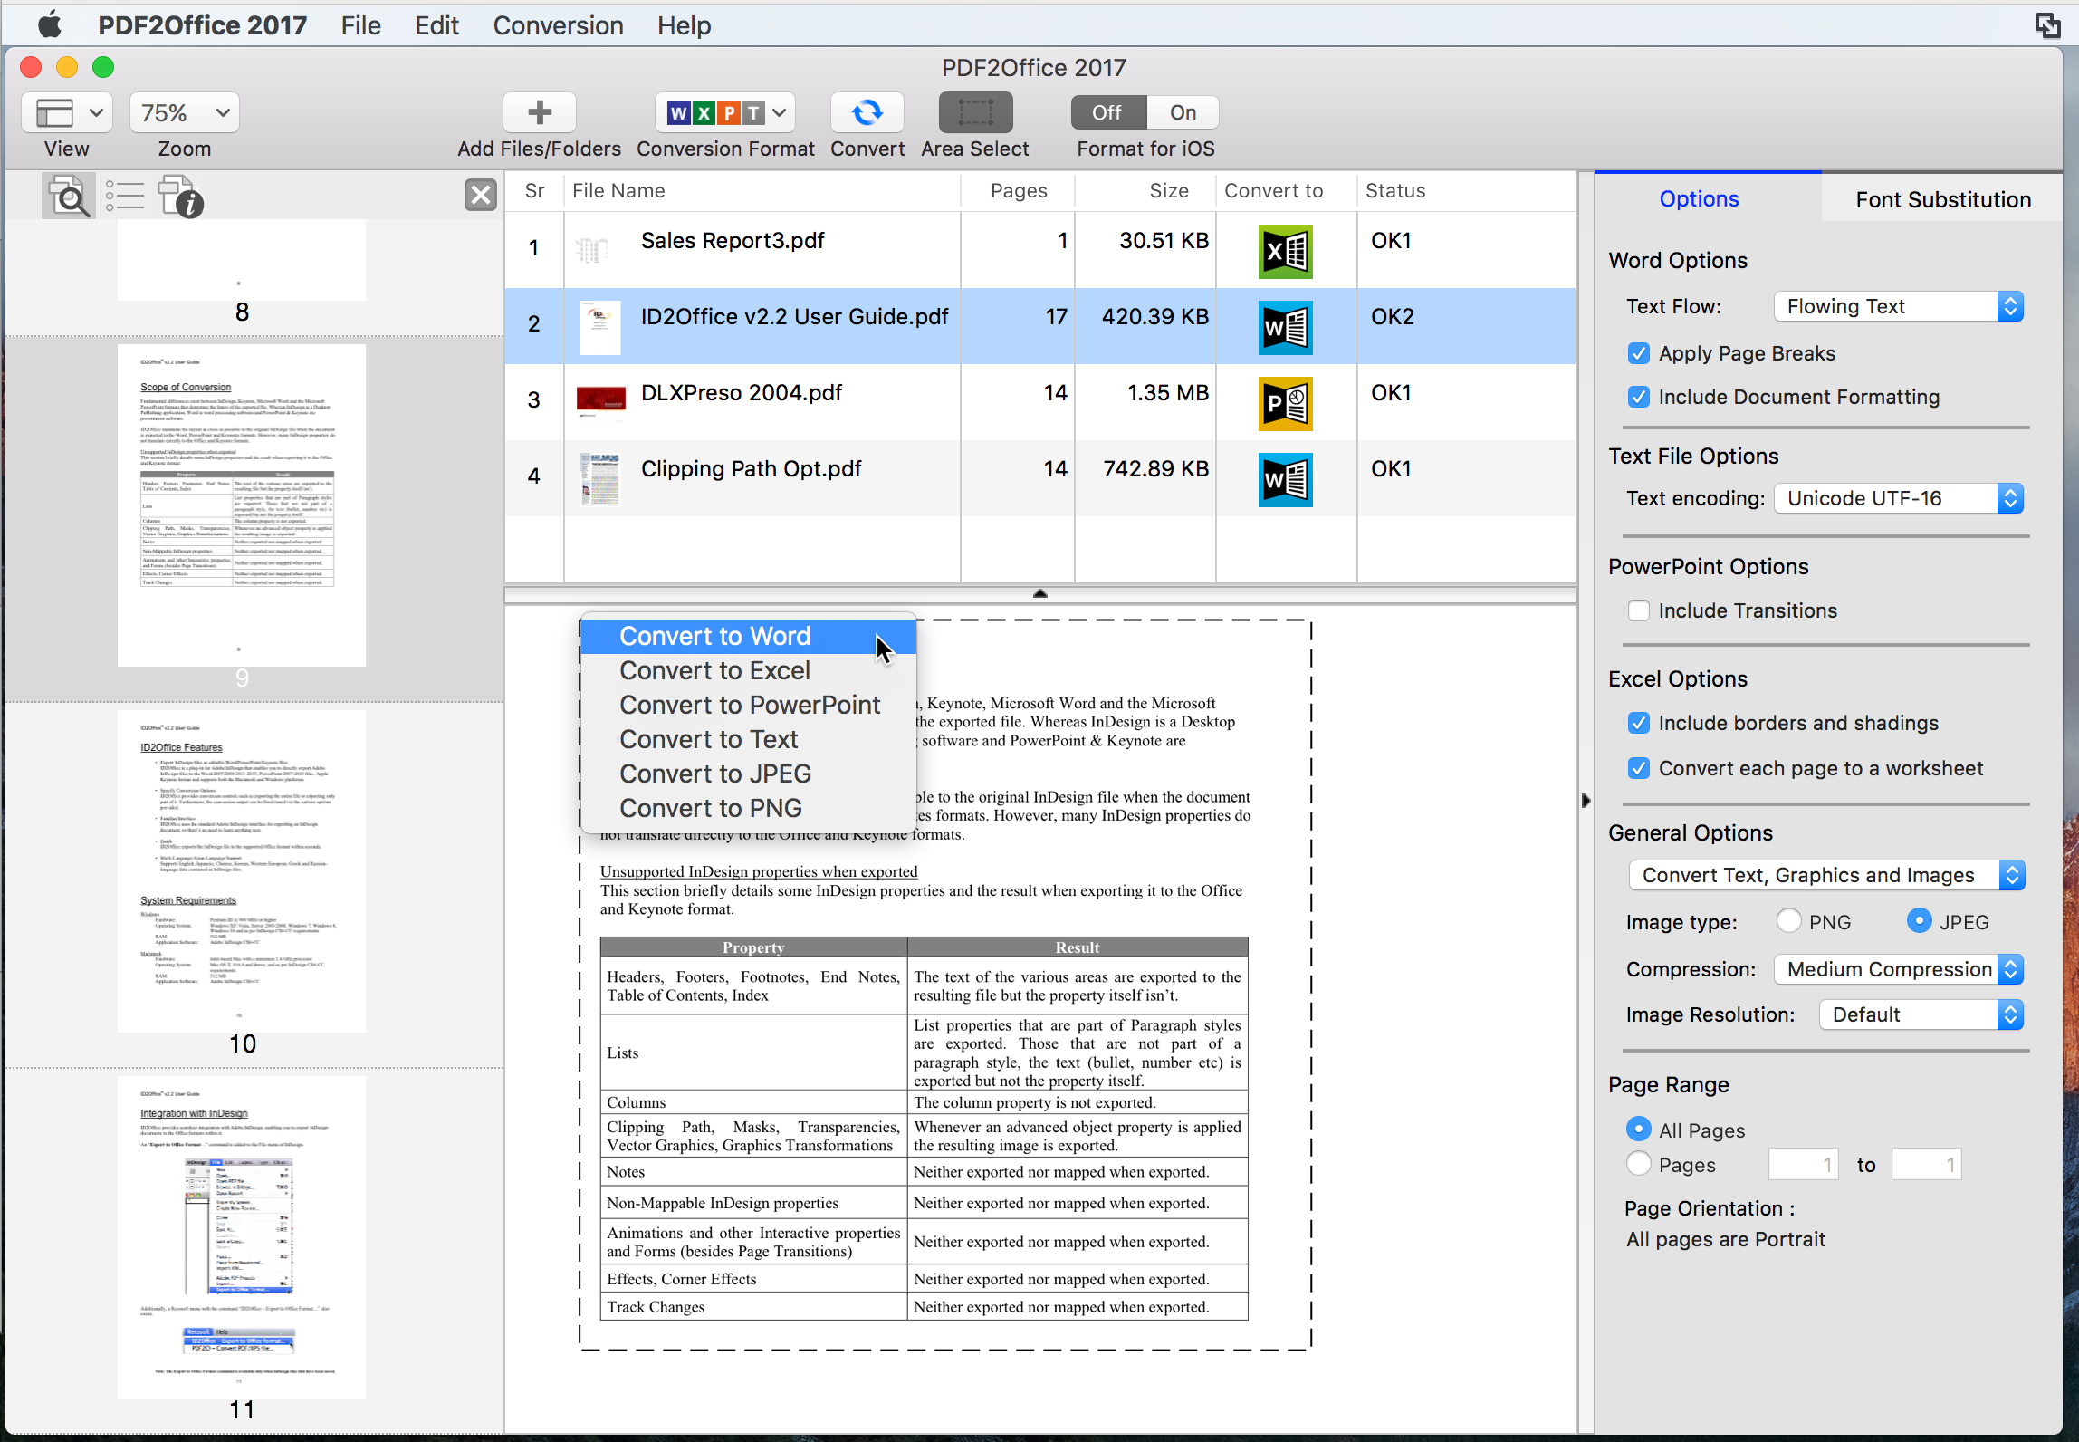This screenshot has width=2079, height=1442.
Task: Enable Include Transitions in PowerPoint Options
Action: click(x=1638, y=610)
